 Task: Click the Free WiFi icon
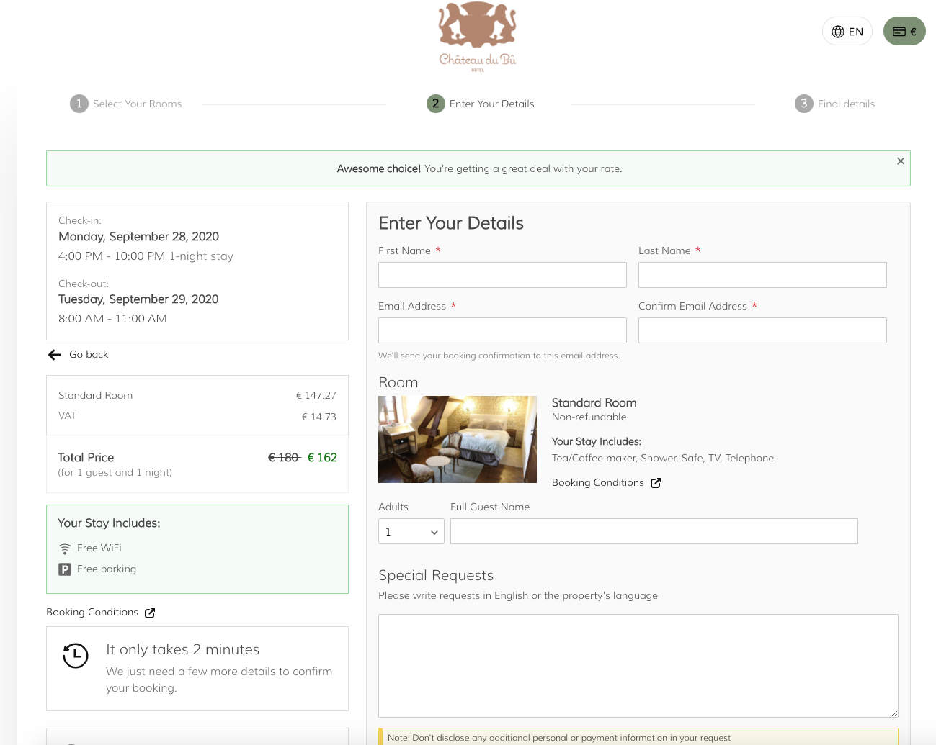click(63, 548)
